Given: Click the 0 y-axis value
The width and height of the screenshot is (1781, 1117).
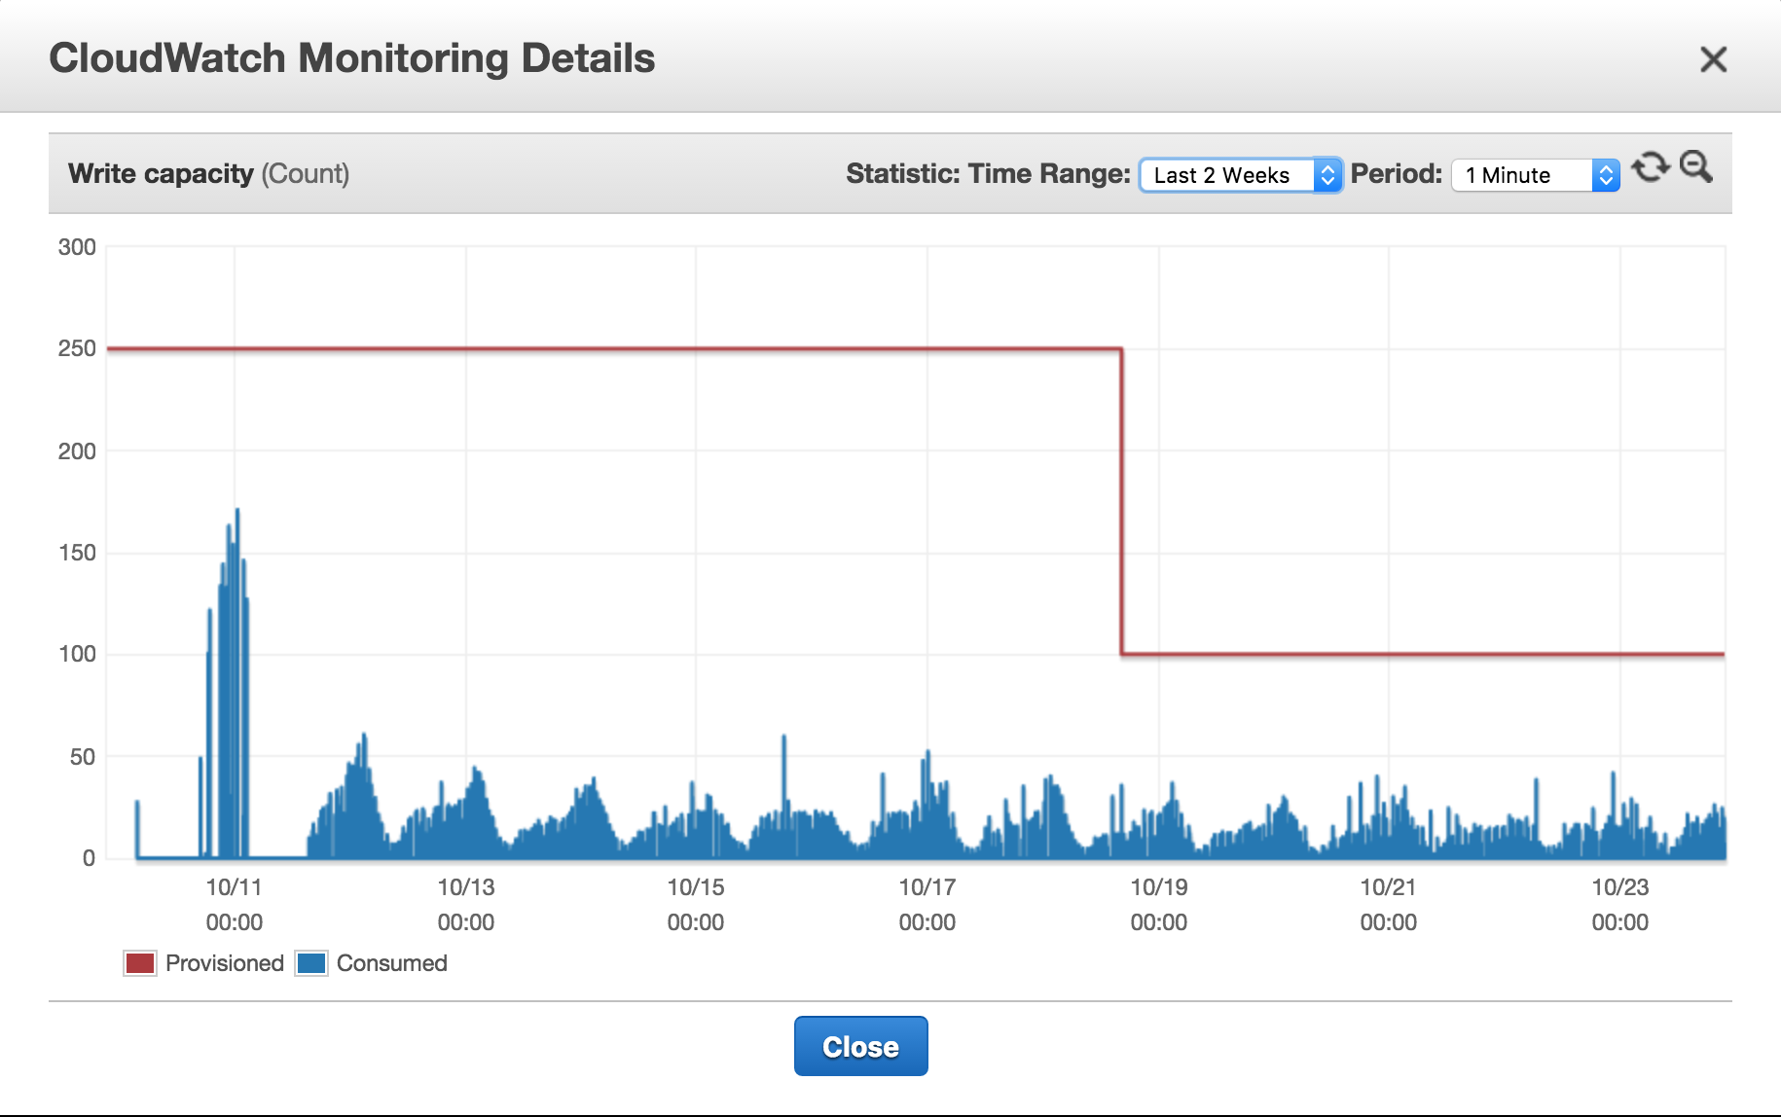Looking at the screenshot, I should click(x=90, y=858).
